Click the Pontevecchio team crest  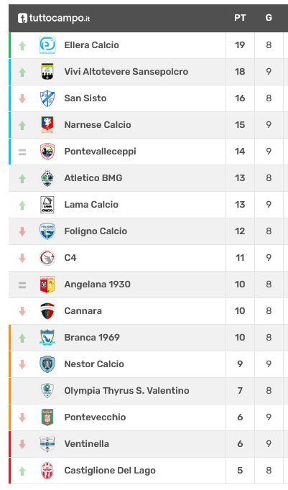click(x=47, y=417)
